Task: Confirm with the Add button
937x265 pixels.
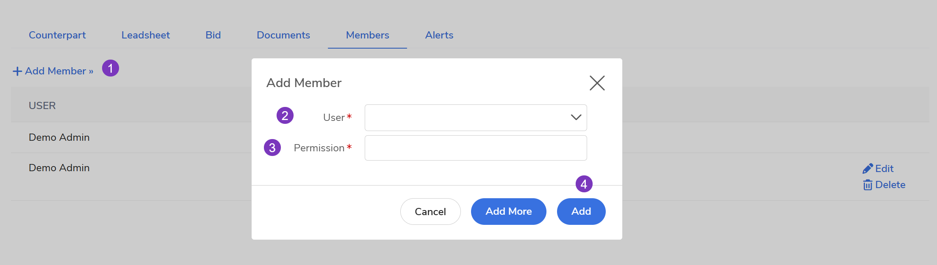Action: coord(581,211)
